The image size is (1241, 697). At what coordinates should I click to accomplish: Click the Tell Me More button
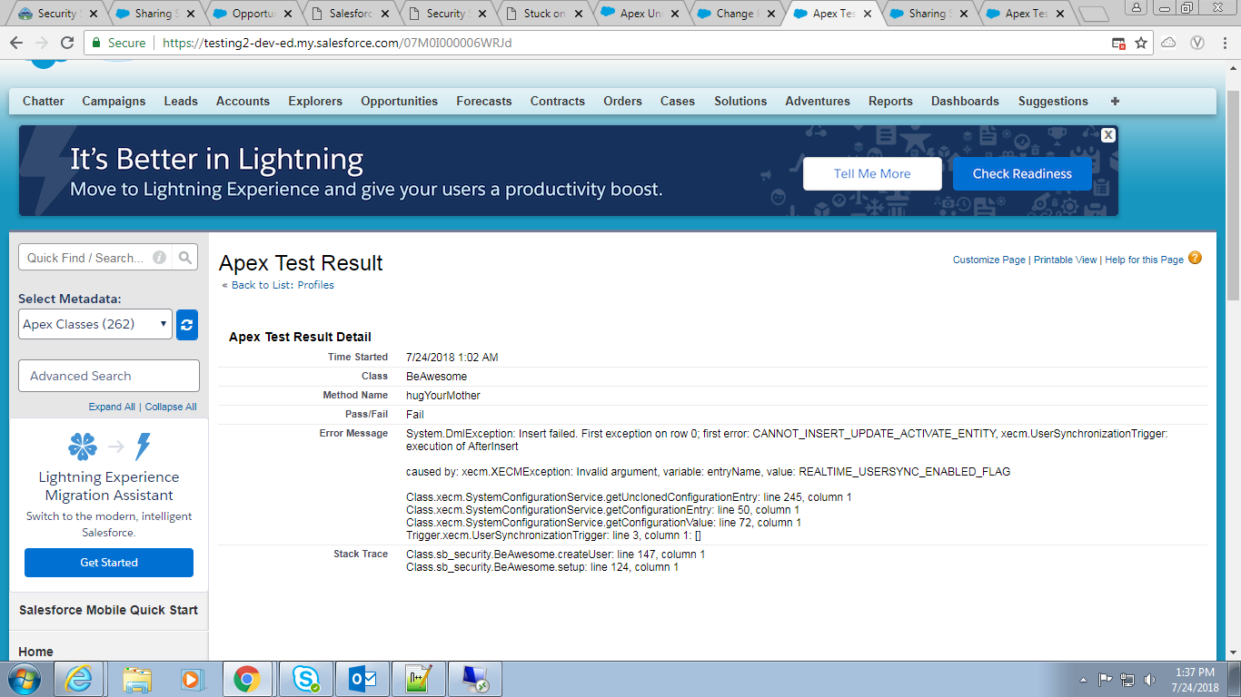pyautogui.click(x=872, y=173)
